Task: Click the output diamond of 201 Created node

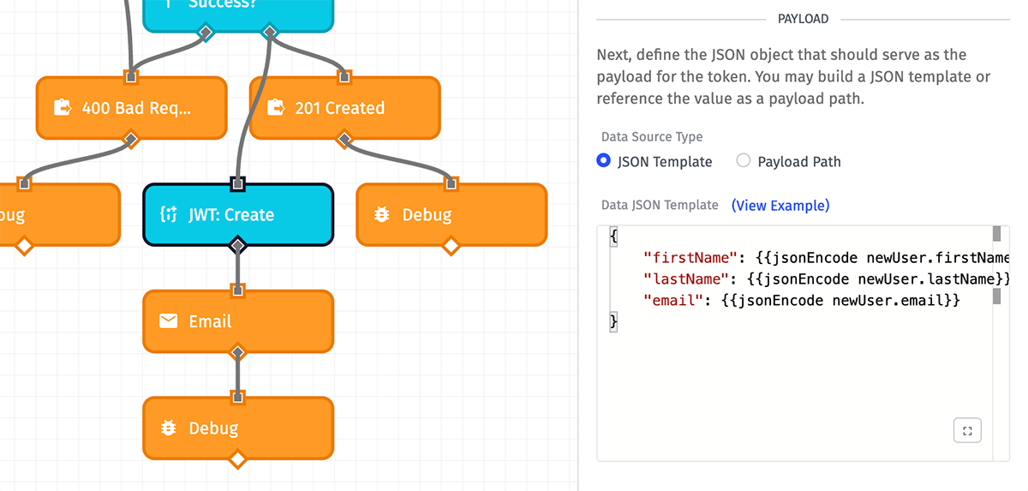Action: click(x=344, y=140)
